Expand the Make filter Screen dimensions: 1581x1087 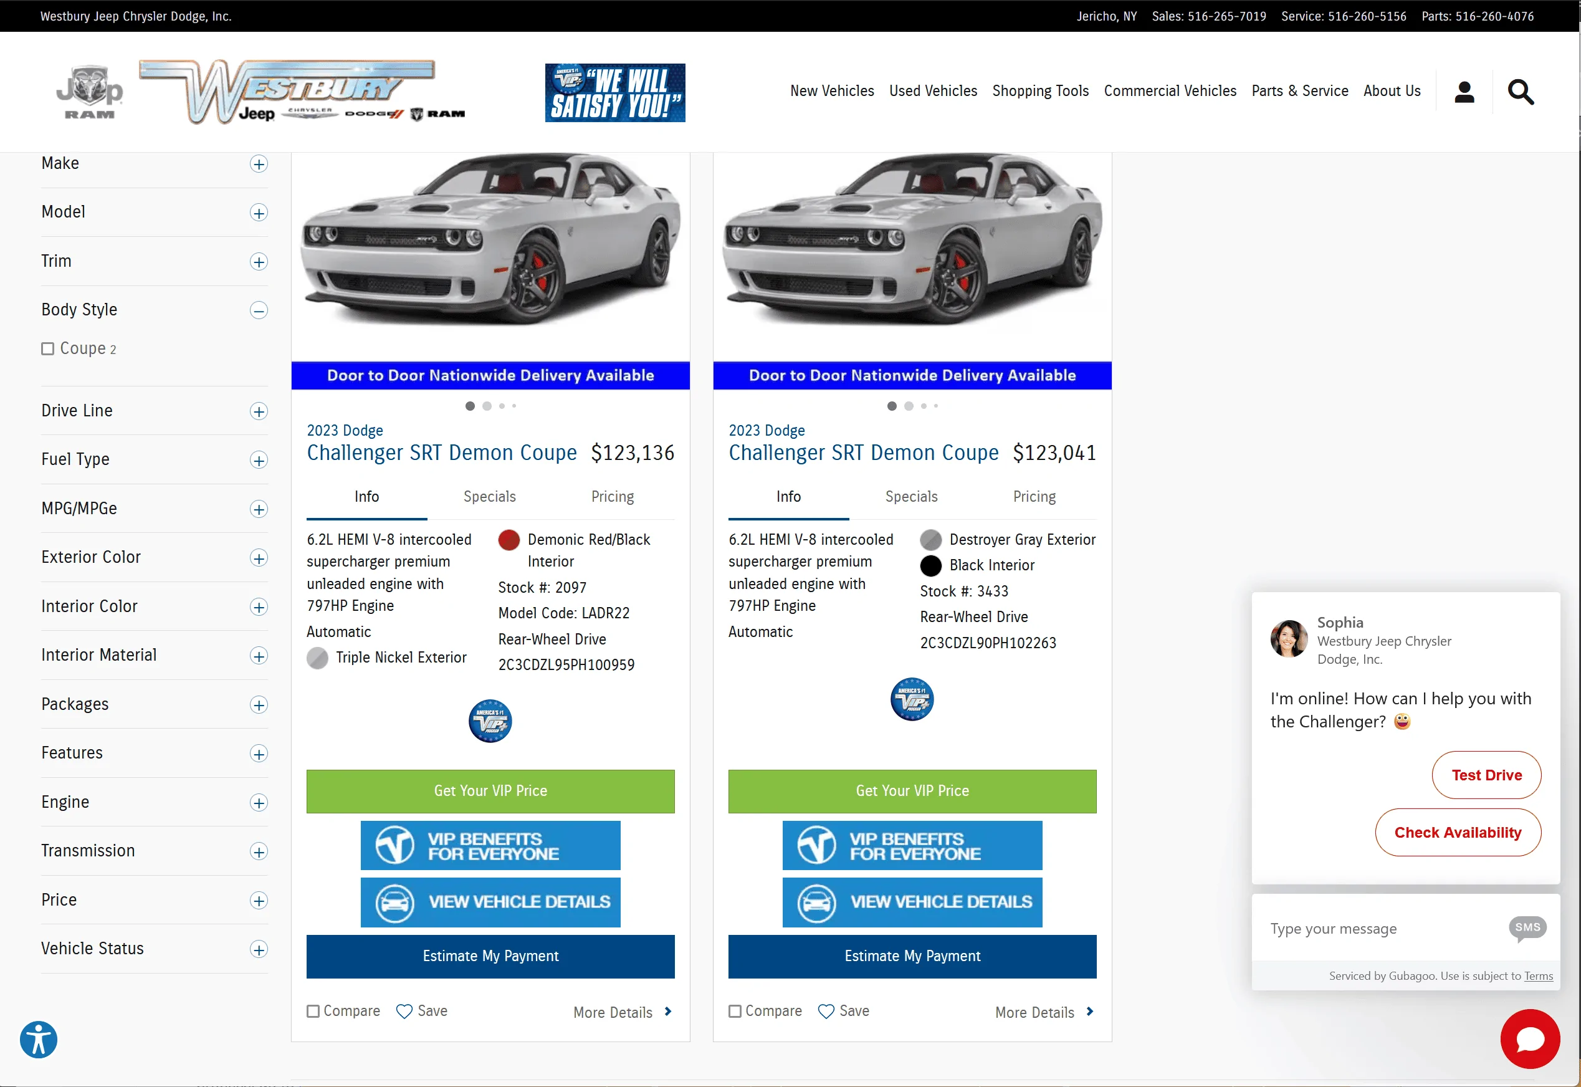[x=259, y=164]
